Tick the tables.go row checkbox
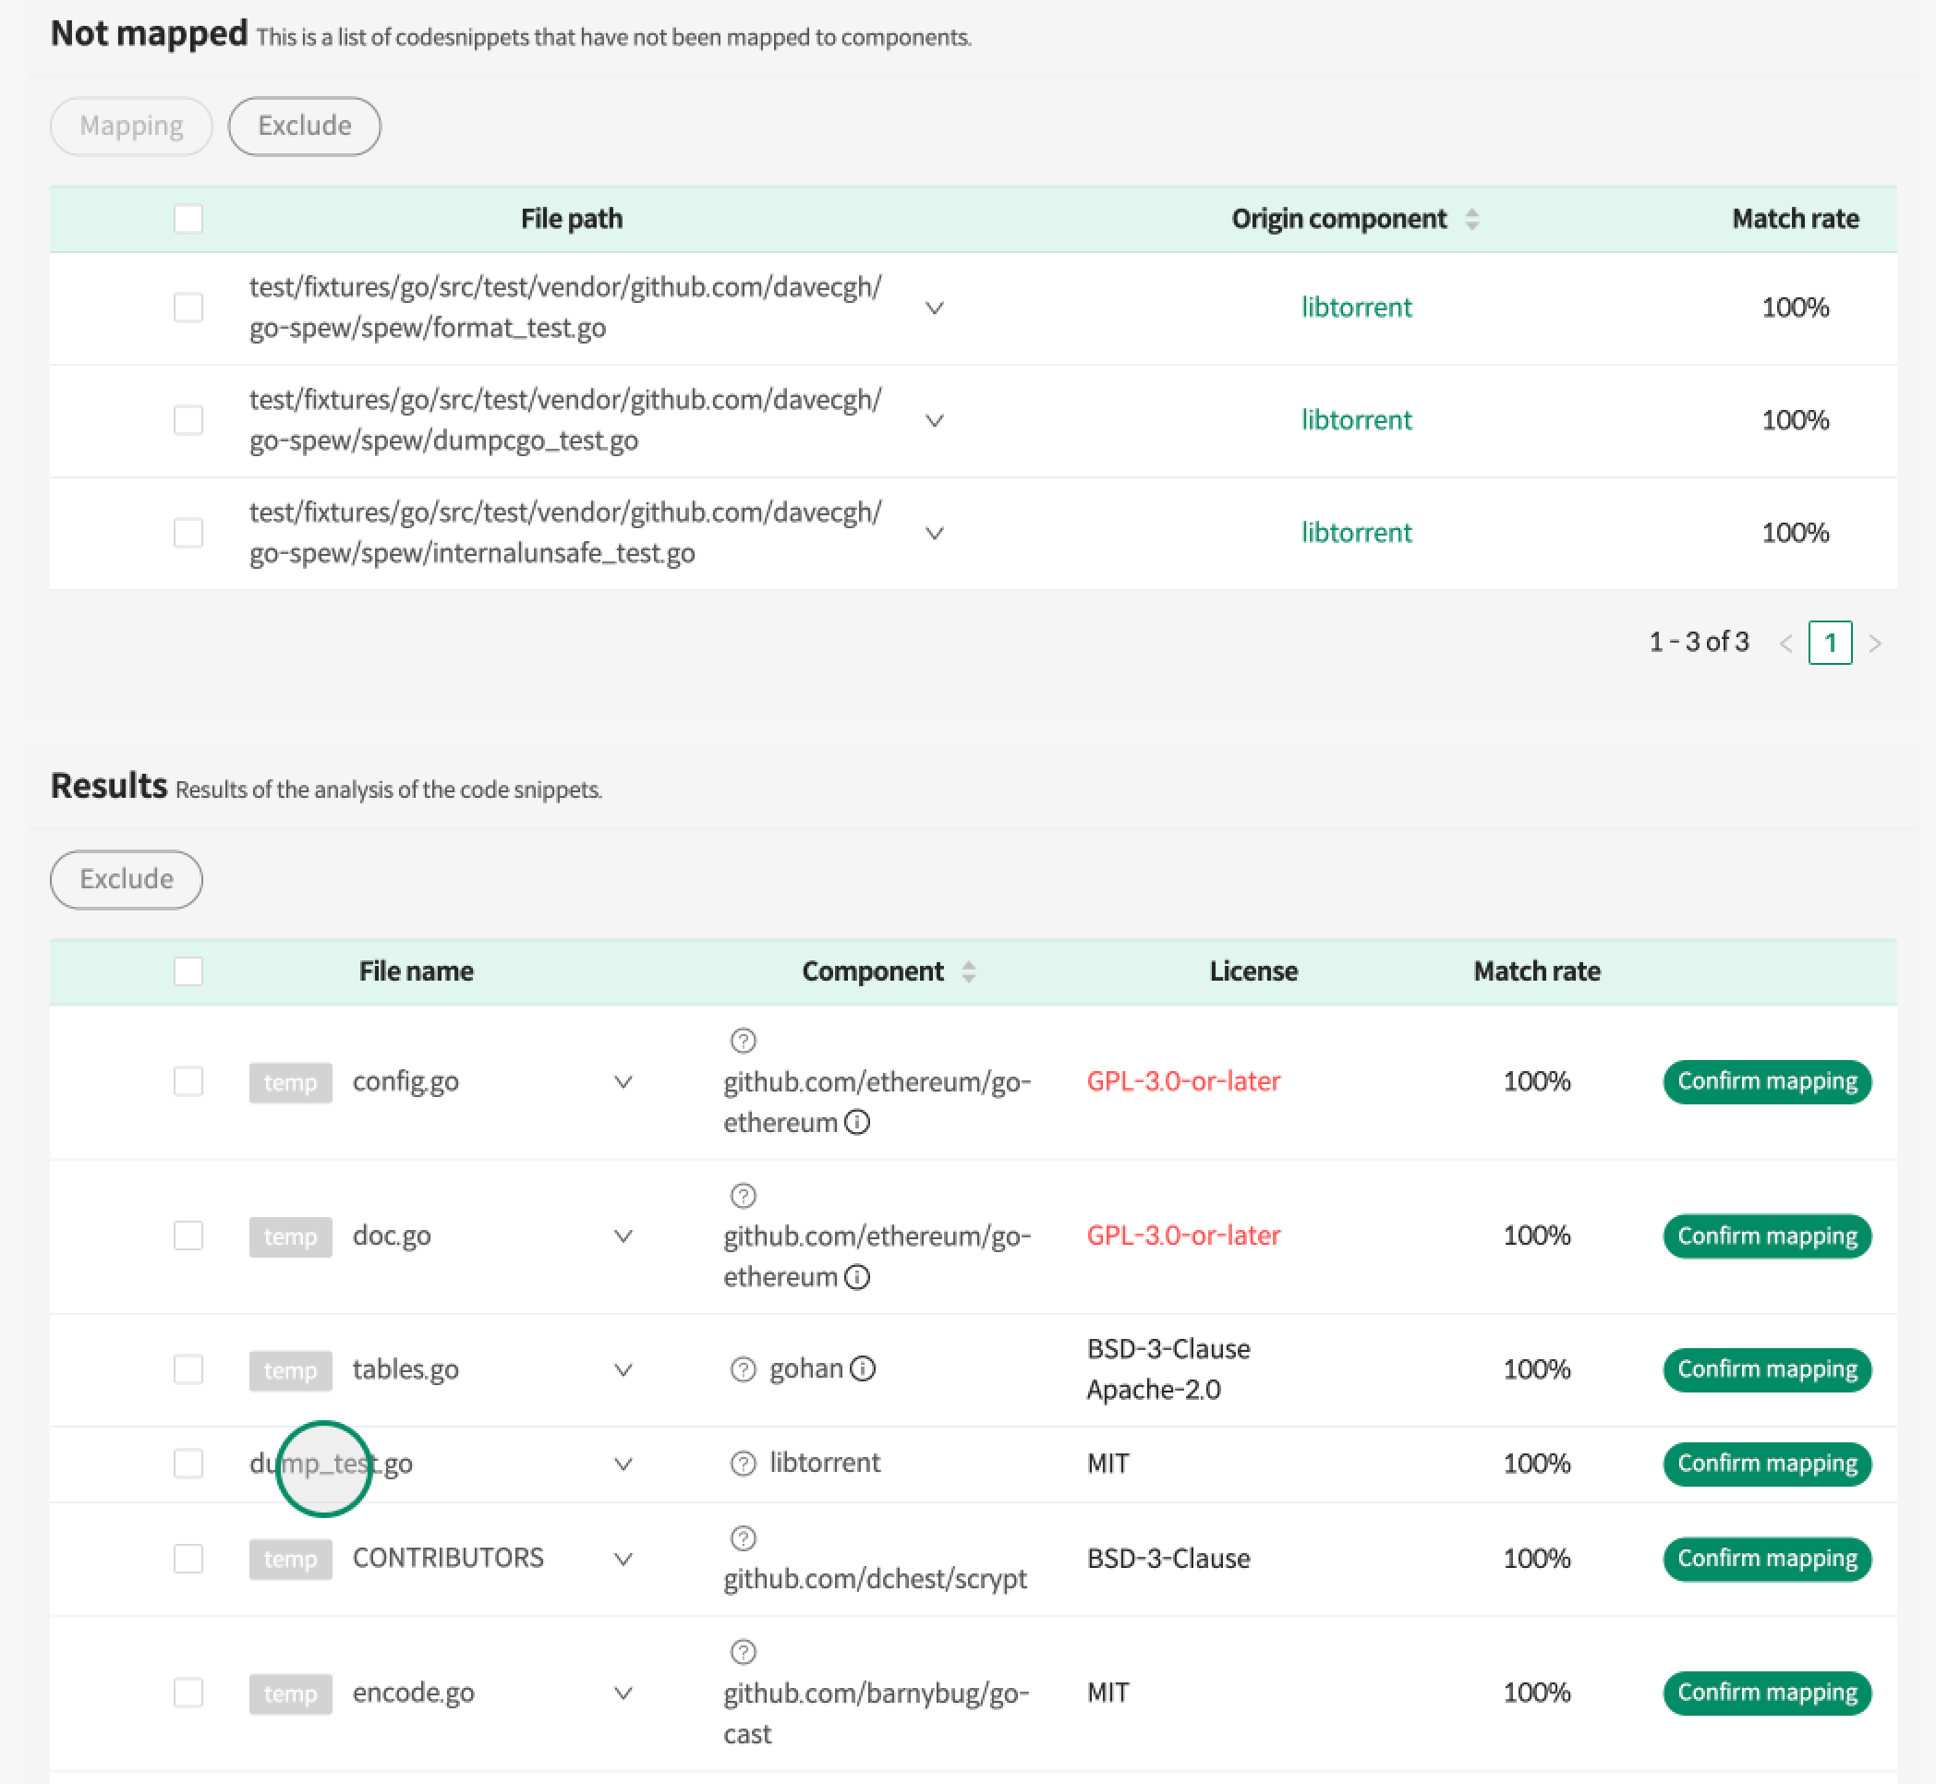 [x=188, y=1368]
